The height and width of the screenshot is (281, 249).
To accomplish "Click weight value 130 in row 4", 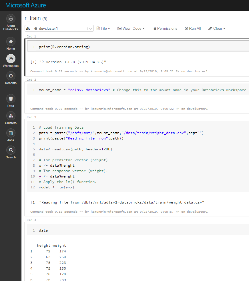I will [x=63, y=268].
